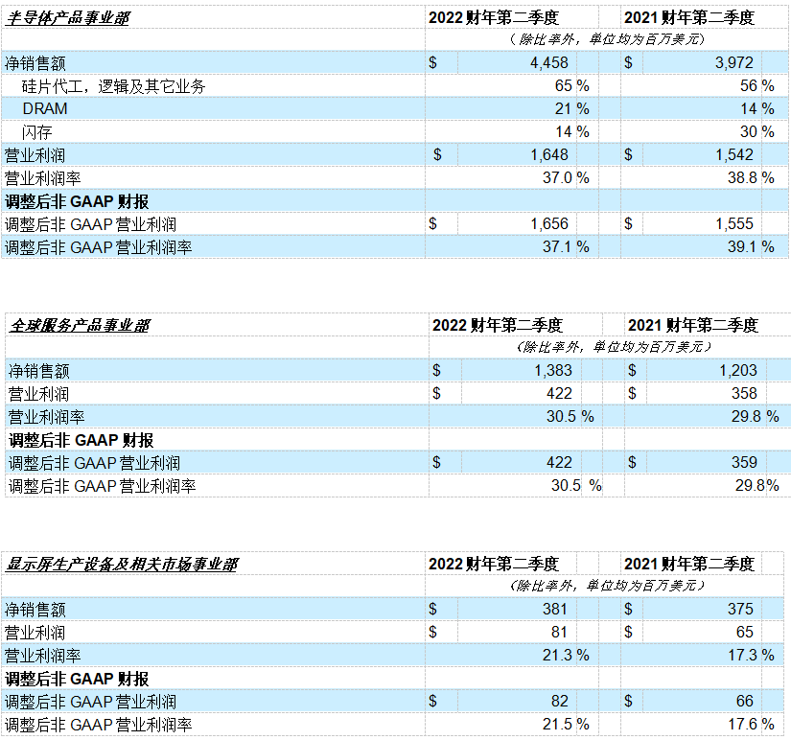
Task: Select the 1,648 operating profit value
Action: pyautogui.click(x=547, y=155)
